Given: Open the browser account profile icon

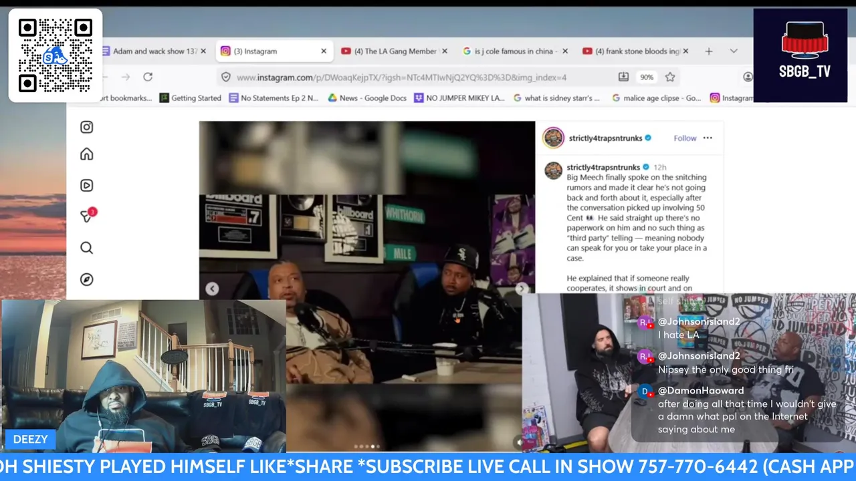Looking at the screenshot, I should click(748, 77).
